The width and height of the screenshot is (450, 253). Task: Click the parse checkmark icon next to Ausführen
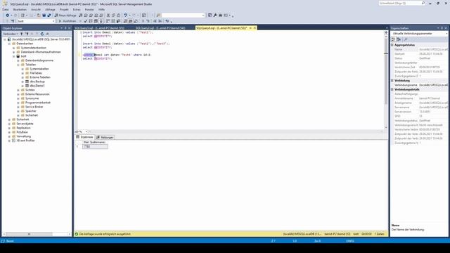[85, 21]
